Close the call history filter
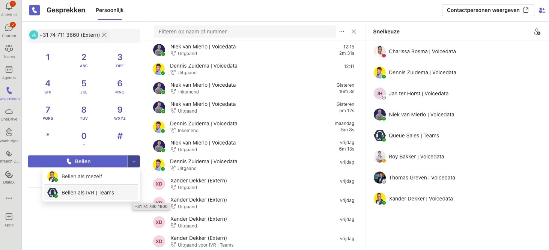549x250 pixels. 354,32
